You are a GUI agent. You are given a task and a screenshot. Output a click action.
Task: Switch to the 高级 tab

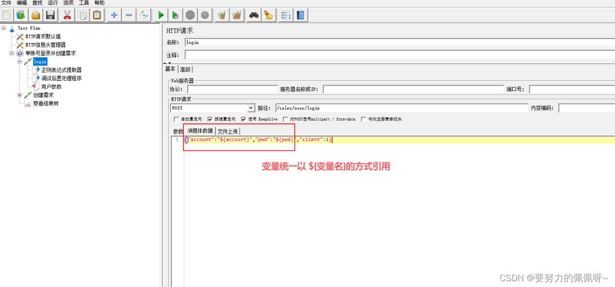pyautogui.click(x=185, y=69)
